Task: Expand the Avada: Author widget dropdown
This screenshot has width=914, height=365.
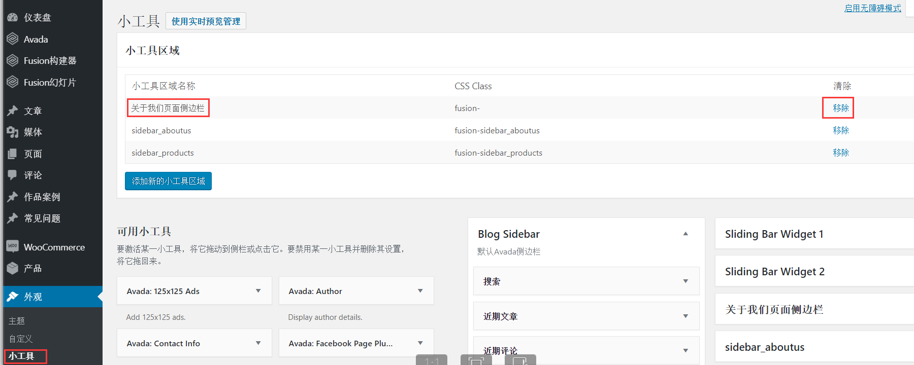Action: coord(420,291)
